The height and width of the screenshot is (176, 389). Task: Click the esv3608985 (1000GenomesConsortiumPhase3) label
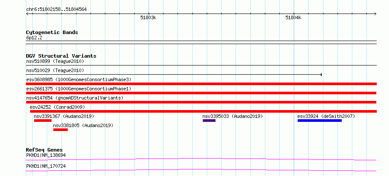[79, 79]
